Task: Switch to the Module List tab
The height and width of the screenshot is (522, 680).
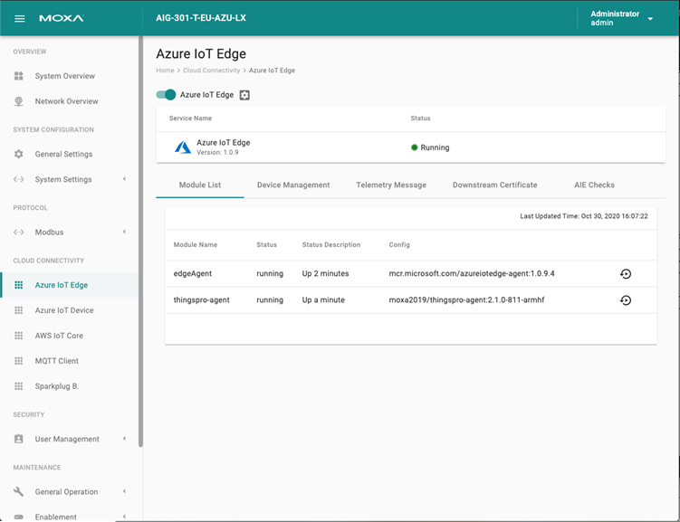Action: (x=200, y=185)
